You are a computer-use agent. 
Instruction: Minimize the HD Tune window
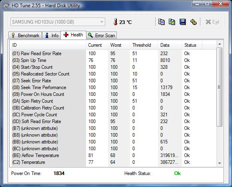coord(197,4)
